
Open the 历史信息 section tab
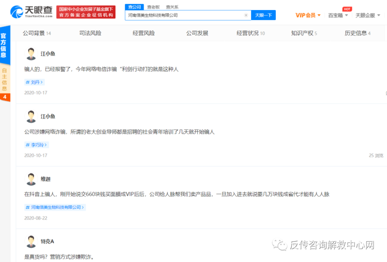[x=357, y=33]
